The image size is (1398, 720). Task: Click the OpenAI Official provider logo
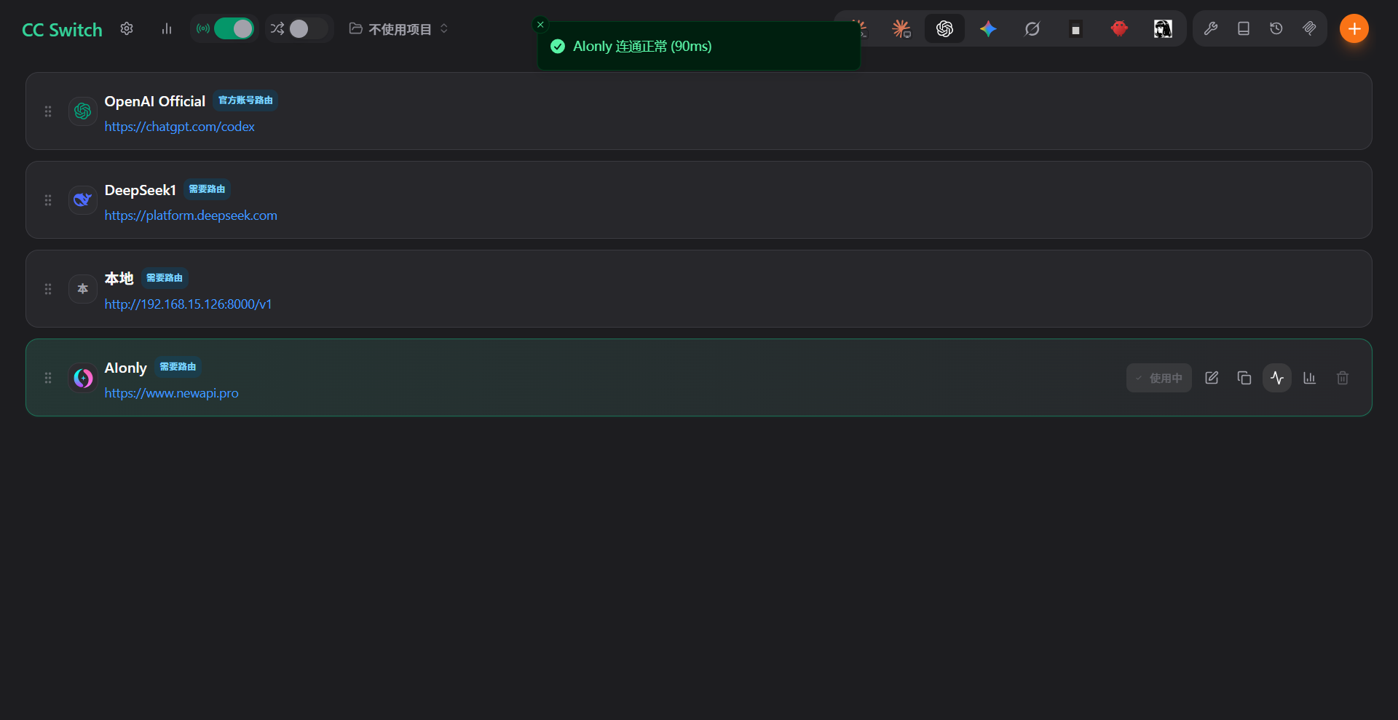[x=83, y=111]
